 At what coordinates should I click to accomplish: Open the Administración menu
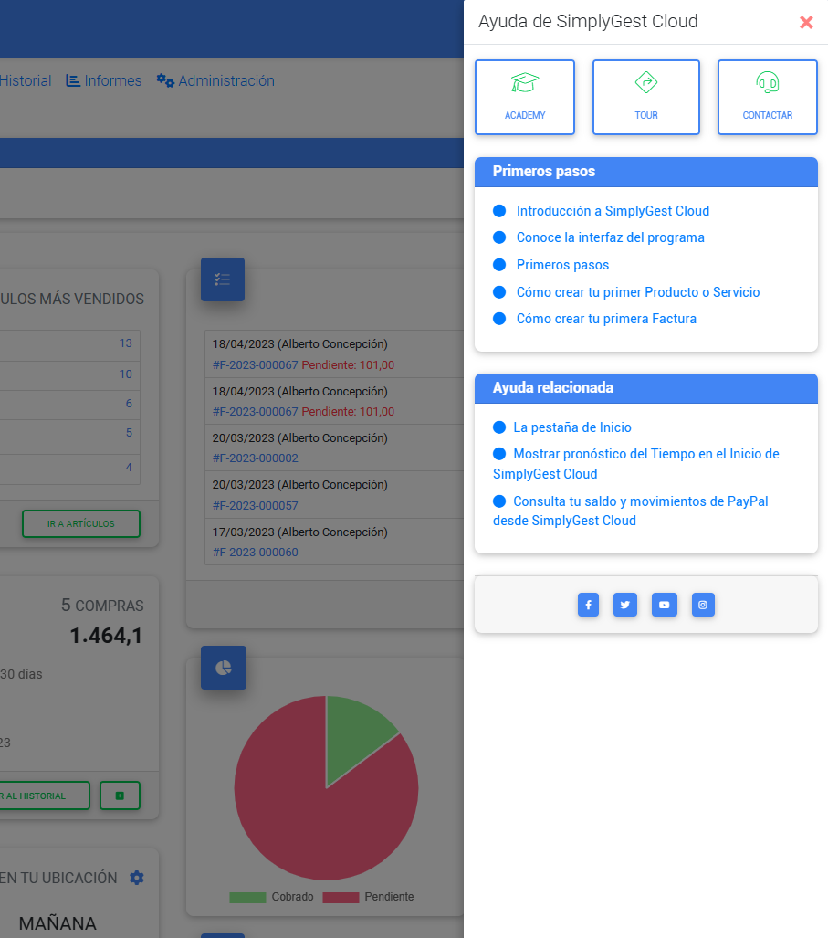click(x=215, y=80)
